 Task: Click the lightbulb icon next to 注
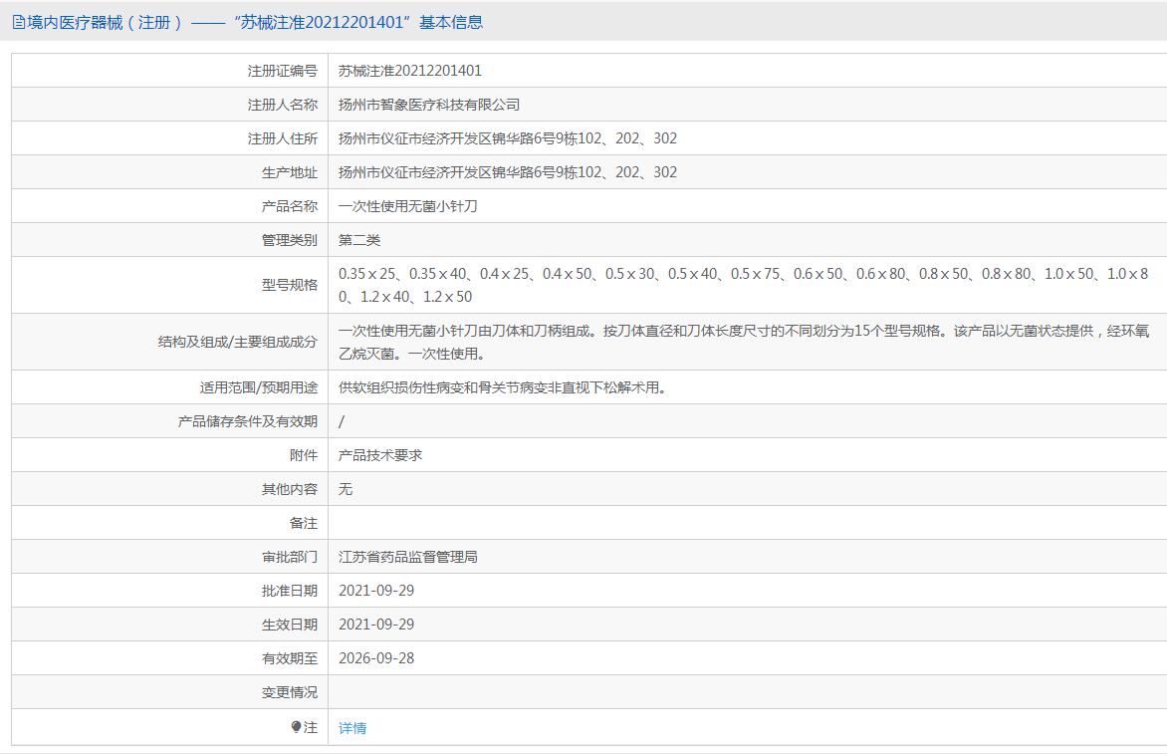point(296,727)
